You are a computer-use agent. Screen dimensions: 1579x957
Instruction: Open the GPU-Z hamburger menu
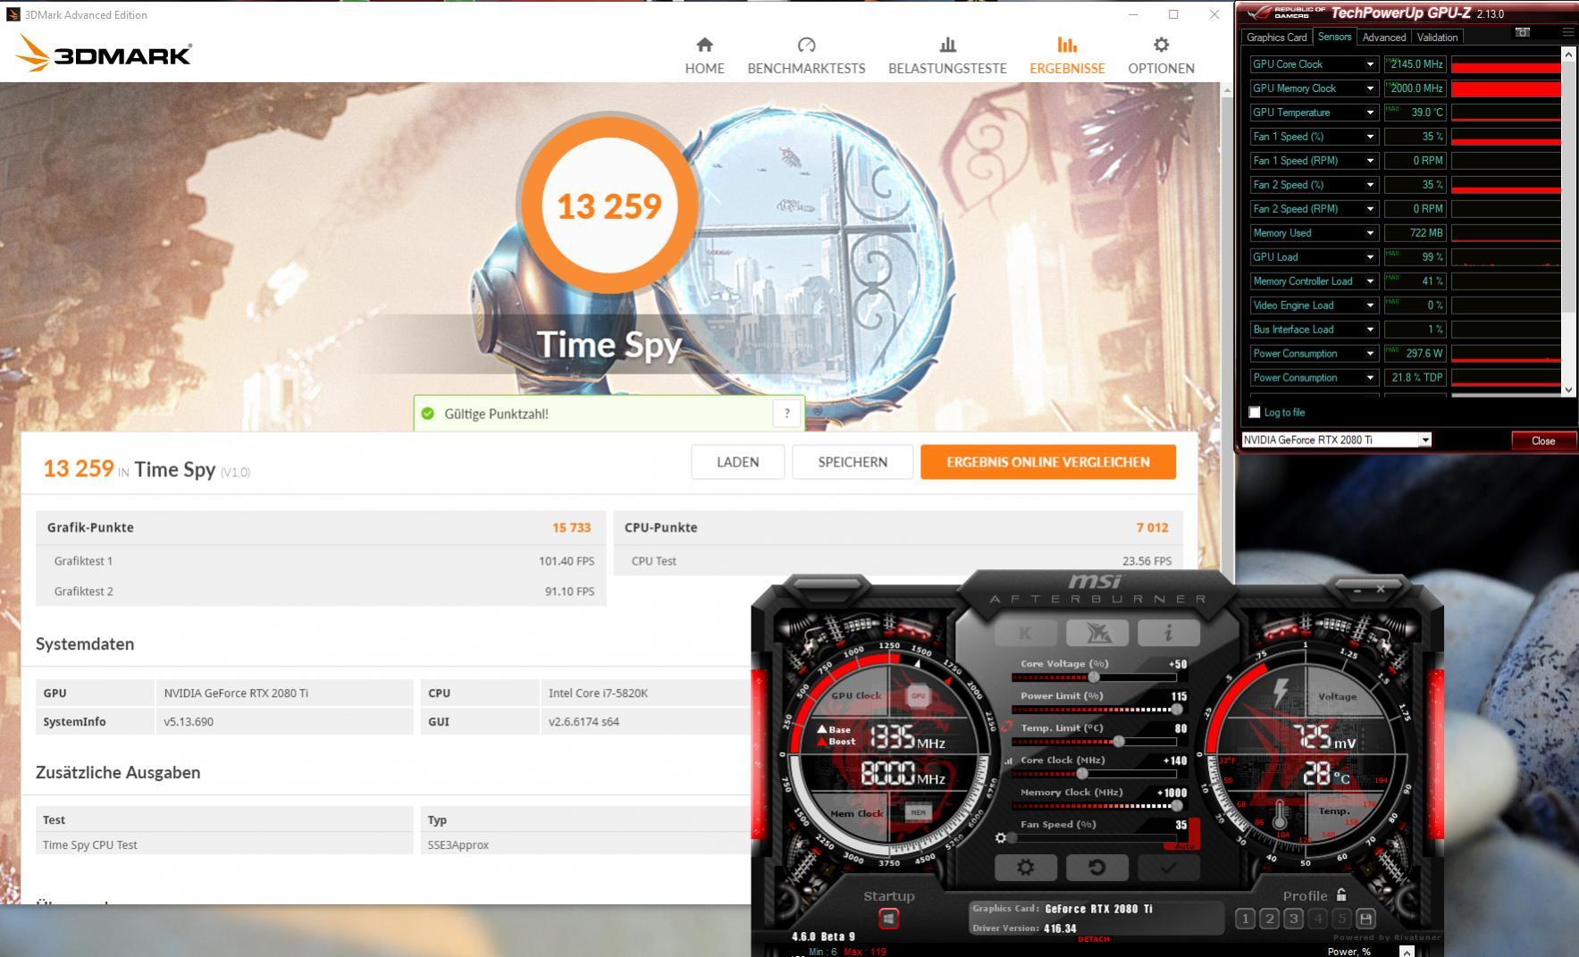1567,32
